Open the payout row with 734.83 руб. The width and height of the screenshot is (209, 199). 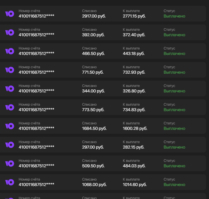point(103,107)
